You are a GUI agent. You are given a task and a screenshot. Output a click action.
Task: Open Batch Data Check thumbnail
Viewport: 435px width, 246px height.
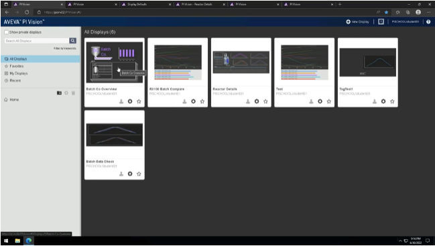click(x=115, y=135)
